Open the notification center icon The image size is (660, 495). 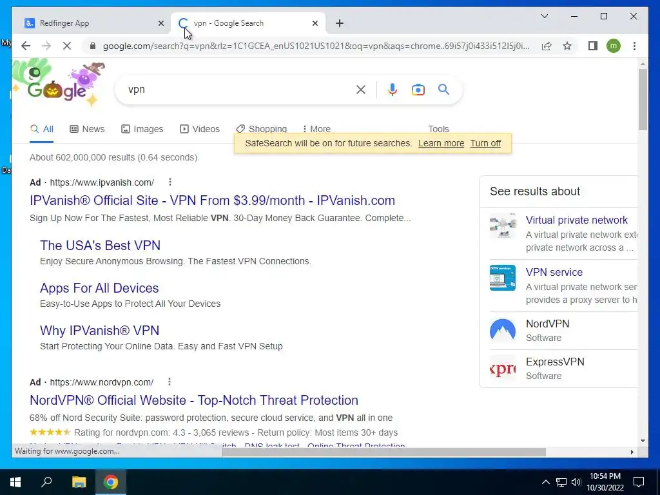coord(639,482)
